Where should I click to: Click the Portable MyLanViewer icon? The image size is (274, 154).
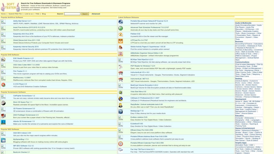[121, 22]
